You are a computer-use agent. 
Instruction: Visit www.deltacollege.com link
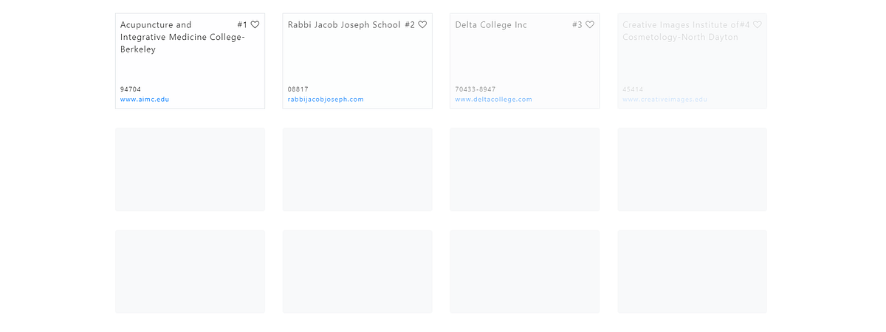pyautogui.click(x=493, y=100)
